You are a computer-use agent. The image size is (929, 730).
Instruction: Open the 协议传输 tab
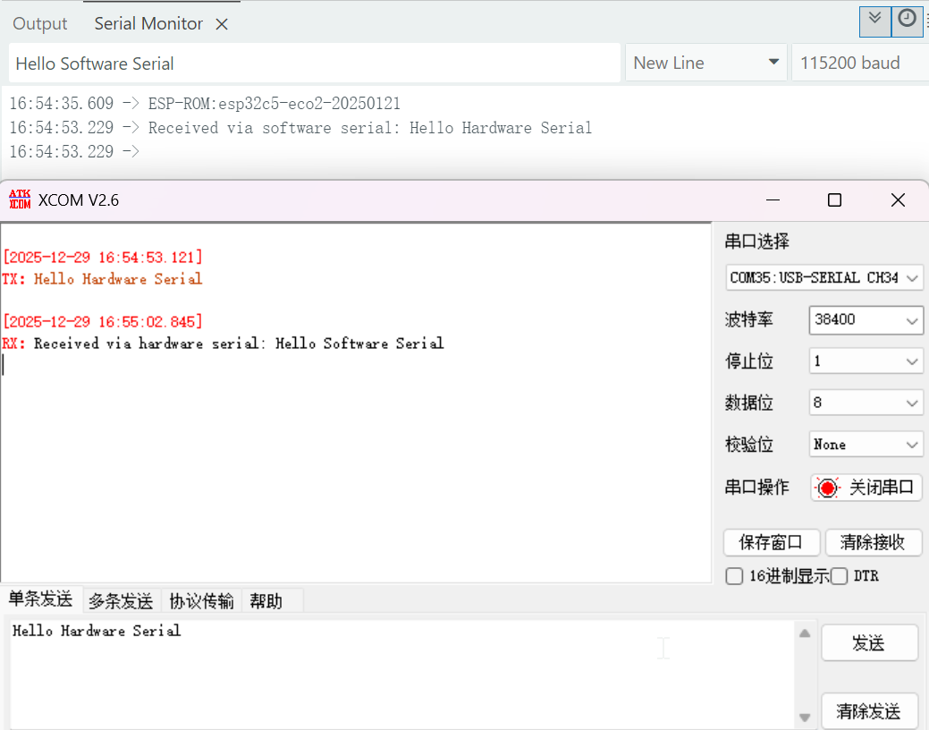201,601
